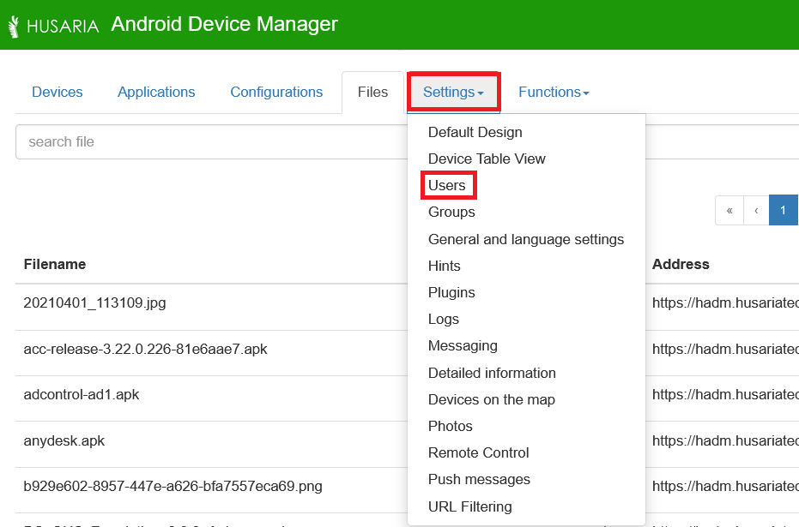799x527 pixels.
Task: Select file 20210401_113109.jpg
Action: click(x=94, y=302)
